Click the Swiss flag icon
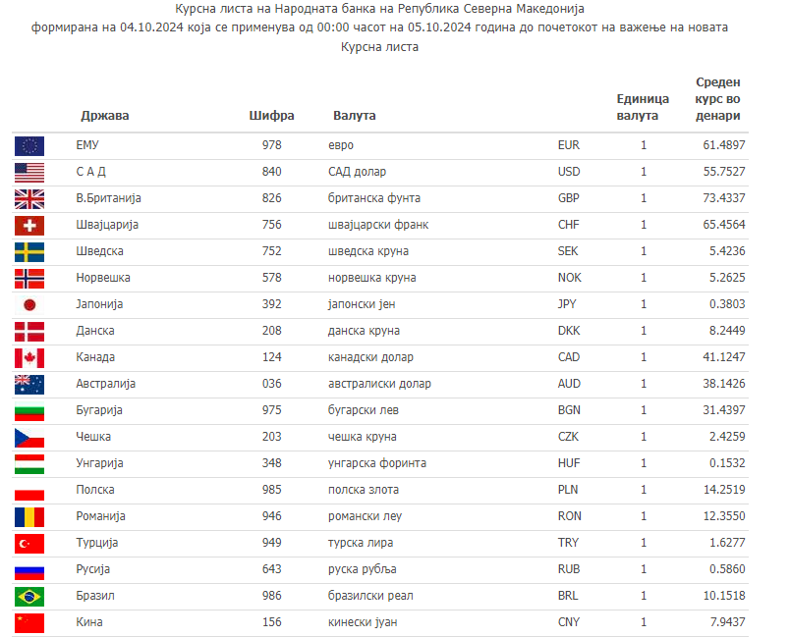The width and height of the screenshot is (790, 637). pos(29,226)
